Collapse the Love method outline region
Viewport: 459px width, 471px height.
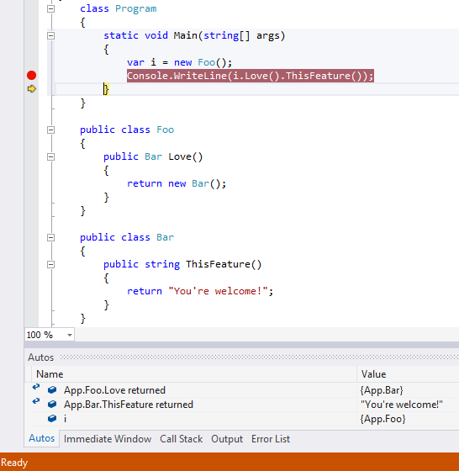point(51,156)
